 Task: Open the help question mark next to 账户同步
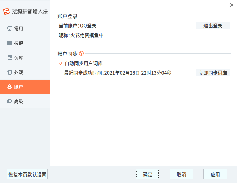[81, 53]
